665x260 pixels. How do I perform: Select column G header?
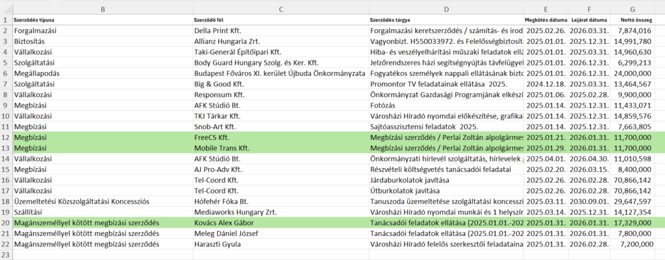[x=633, y=8]
